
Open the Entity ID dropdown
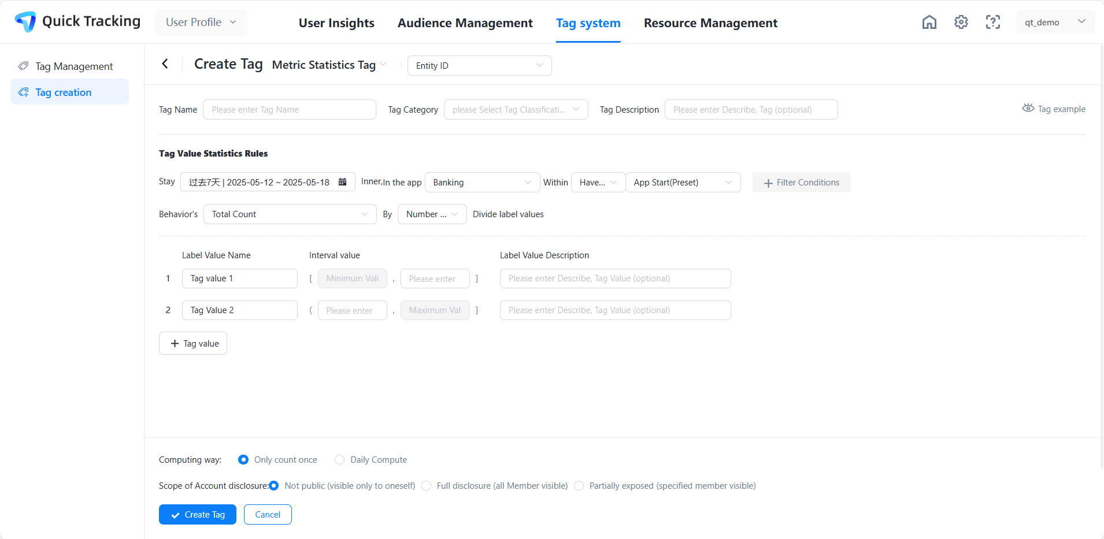pos(480,65)
